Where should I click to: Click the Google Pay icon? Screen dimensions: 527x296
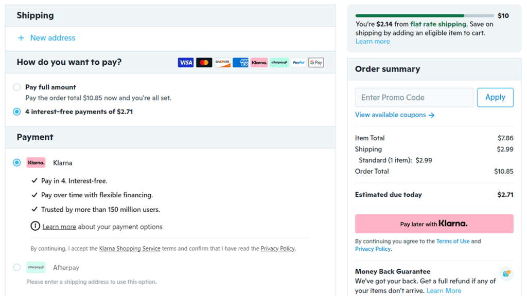click(x=316, y=63)
